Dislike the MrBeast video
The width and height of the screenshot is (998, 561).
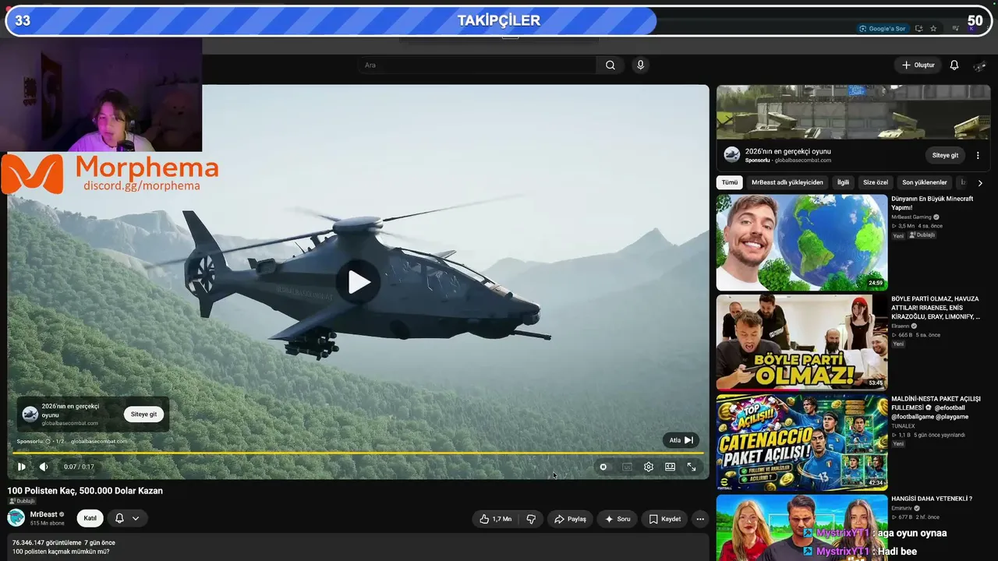pos(531,519)
